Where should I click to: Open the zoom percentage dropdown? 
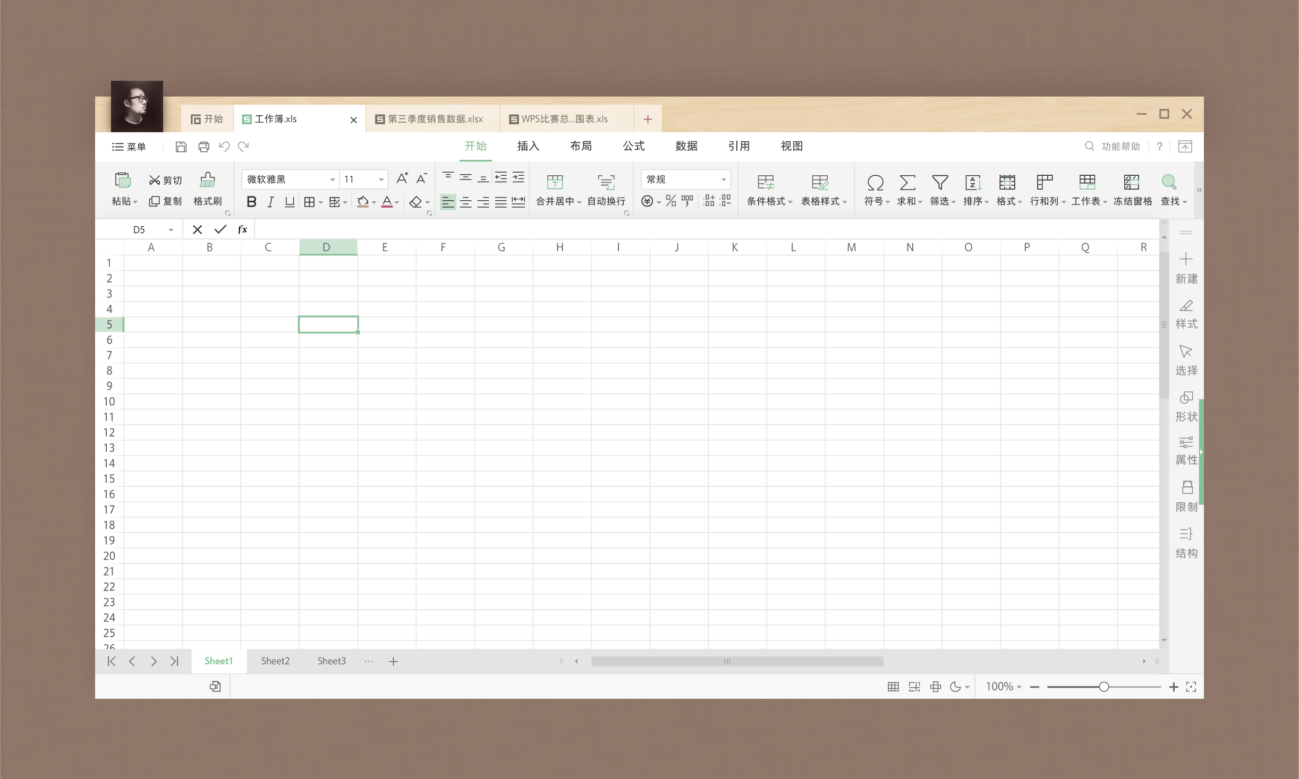tap(1004, 687)
